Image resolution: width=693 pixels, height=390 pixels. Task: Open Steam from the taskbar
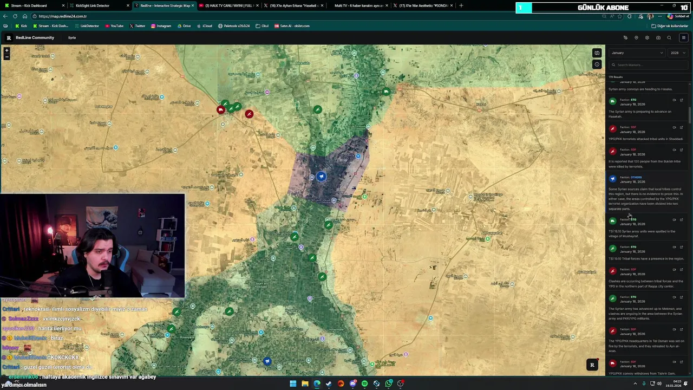[x=329, y=383]
